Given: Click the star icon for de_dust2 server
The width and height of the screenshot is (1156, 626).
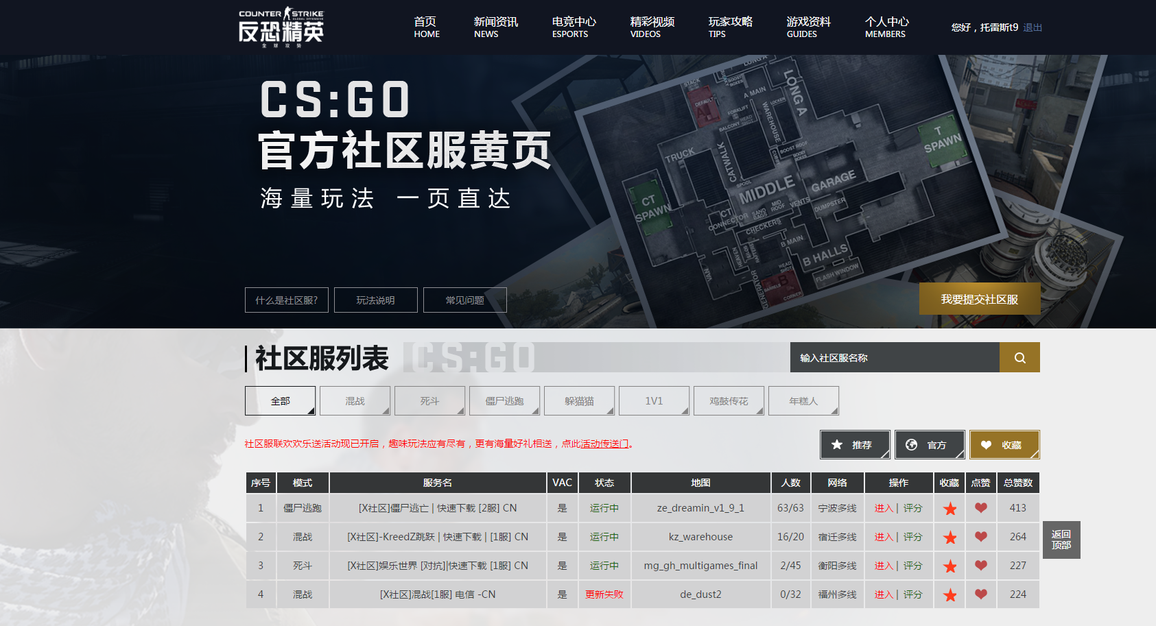Looking at the screenshot, I should click(949, 594).
